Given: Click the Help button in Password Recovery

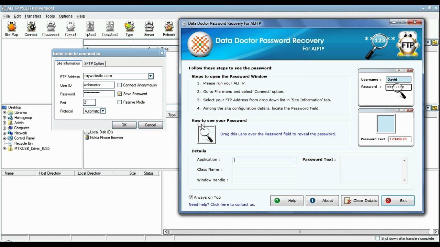Looking at the screenshot, I should (x=287, y=201).
